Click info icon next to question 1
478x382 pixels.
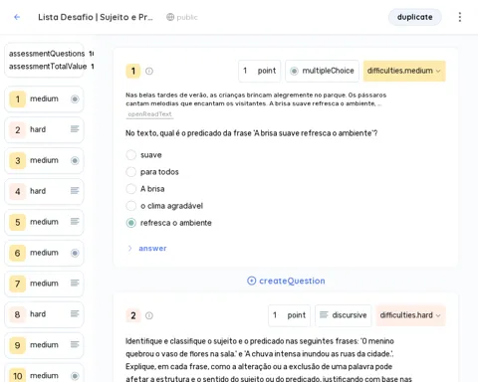click(x=149, y=71)
